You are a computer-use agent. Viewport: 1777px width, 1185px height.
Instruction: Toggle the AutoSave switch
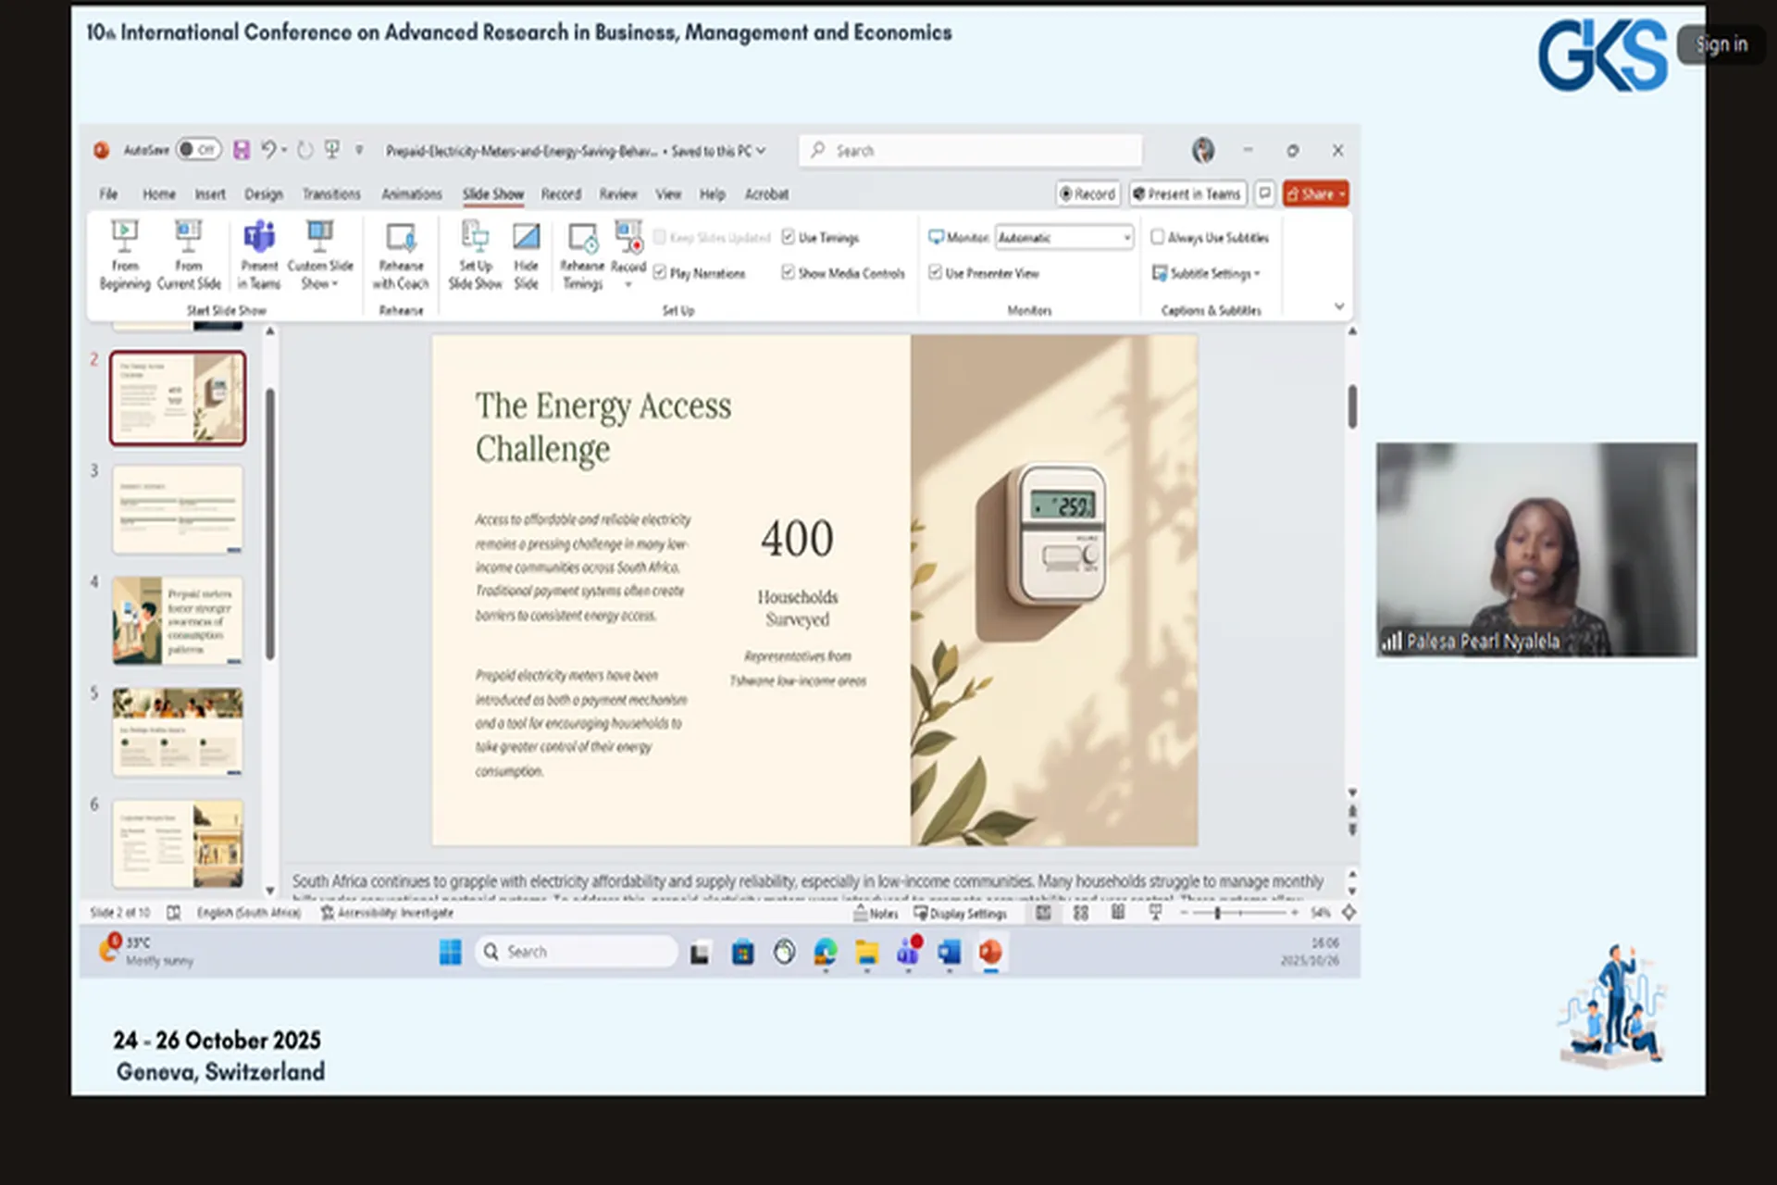198,150
